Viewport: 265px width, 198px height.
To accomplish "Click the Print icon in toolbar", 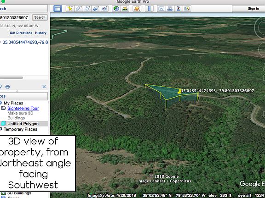I will click(x=170, y=8).
